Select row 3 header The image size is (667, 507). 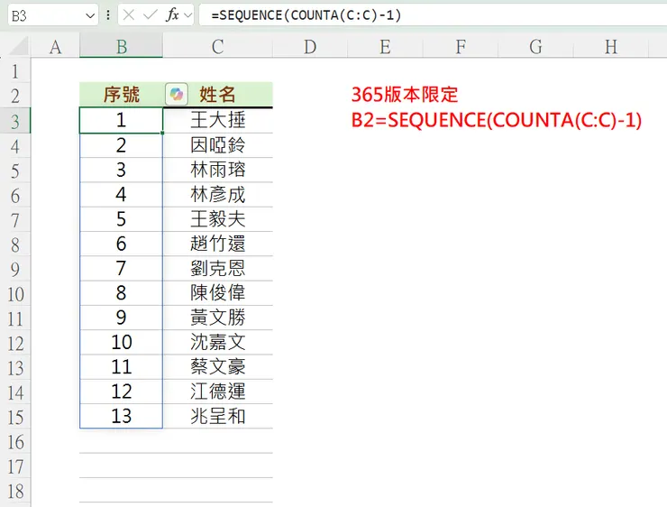[x=15, y=121]
